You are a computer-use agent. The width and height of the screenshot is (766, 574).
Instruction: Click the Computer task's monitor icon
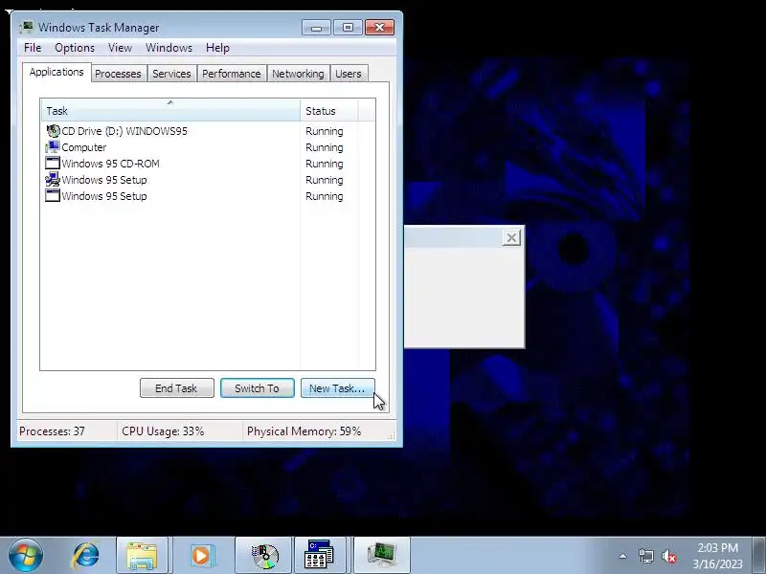coord(53,147)
